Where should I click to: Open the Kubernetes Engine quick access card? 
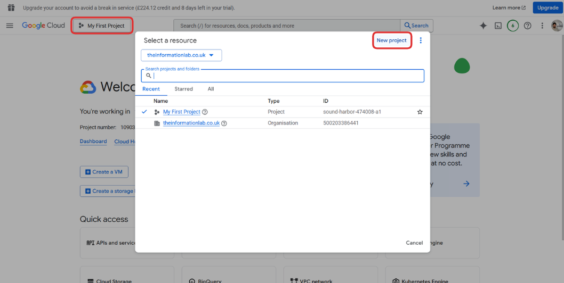coord(432,274)
